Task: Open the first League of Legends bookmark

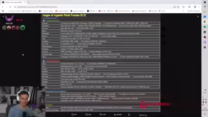Action: [x=62, y=11]
